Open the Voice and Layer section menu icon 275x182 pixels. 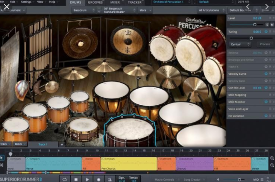270,109
